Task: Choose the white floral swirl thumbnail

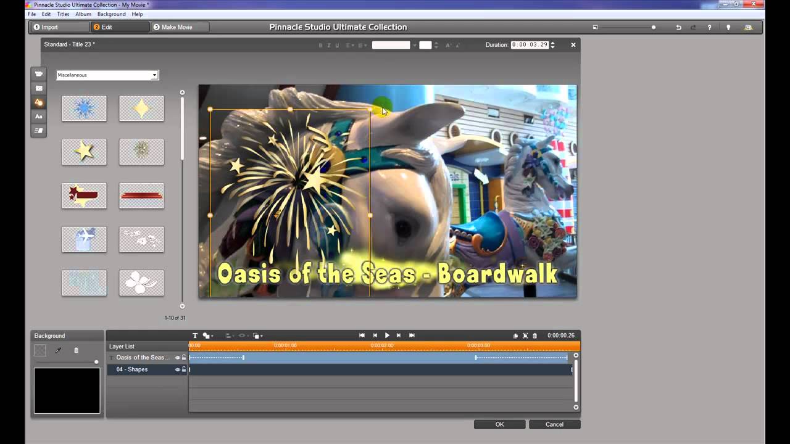Action: (x=141, y=239)
